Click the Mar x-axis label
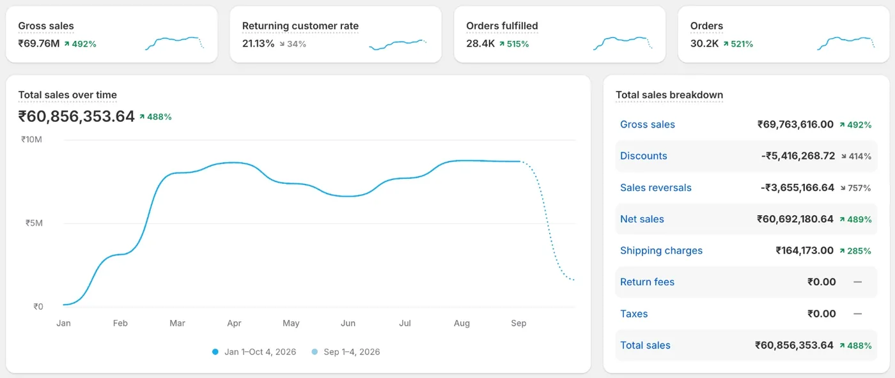The image size is (895, 378). 177,323
